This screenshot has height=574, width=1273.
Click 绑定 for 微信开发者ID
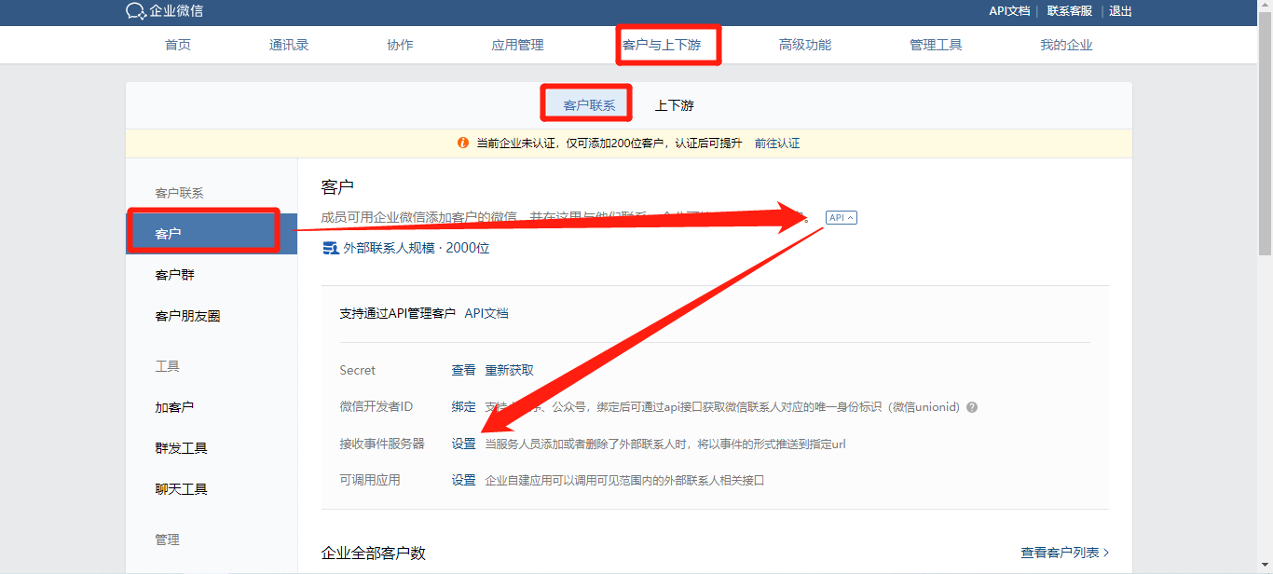point(463,407)
